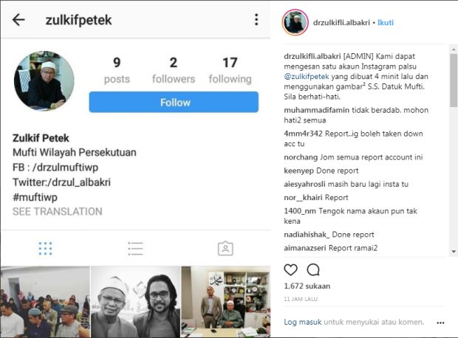
Task: Click the Log masuk link
Action: click(303, 322)
